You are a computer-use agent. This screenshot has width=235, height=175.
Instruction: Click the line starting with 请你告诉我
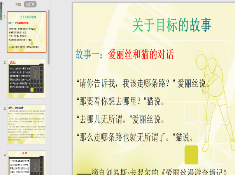(x=144, y=84)
